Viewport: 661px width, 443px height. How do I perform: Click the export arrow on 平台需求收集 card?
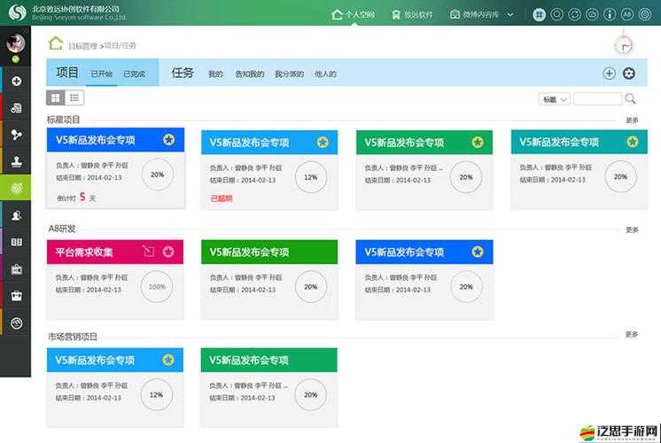[148, 252]
